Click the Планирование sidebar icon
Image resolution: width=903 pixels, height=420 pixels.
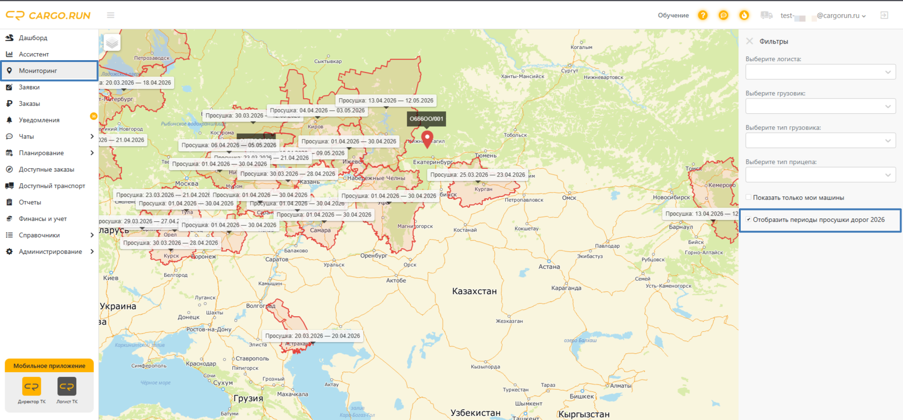coord(9,153)
